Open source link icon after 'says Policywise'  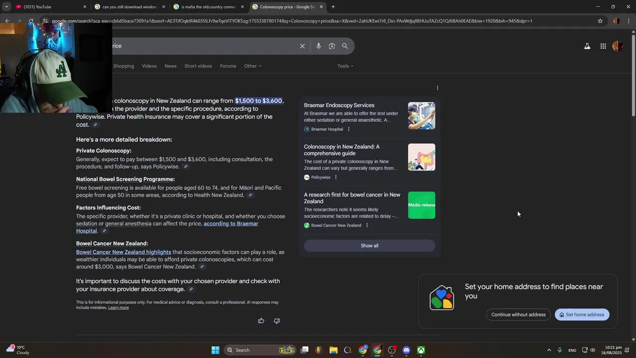click(x=185, y=167)
